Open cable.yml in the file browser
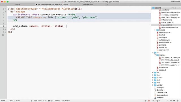This screenshot has height=102, width=181. pyautogui.click(x=163, y=37)
